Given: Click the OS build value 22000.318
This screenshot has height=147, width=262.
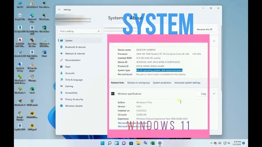Looking at the screenshot, I should [141, 115].
